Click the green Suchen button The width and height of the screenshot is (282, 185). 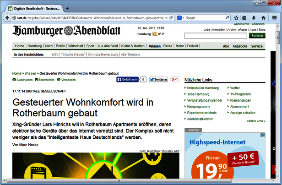coord(257,36)
